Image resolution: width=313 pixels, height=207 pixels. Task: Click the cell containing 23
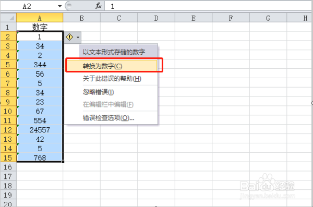(40, 102)
